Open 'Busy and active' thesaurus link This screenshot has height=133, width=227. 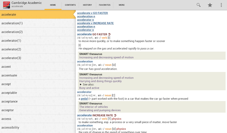click(89, 88)
